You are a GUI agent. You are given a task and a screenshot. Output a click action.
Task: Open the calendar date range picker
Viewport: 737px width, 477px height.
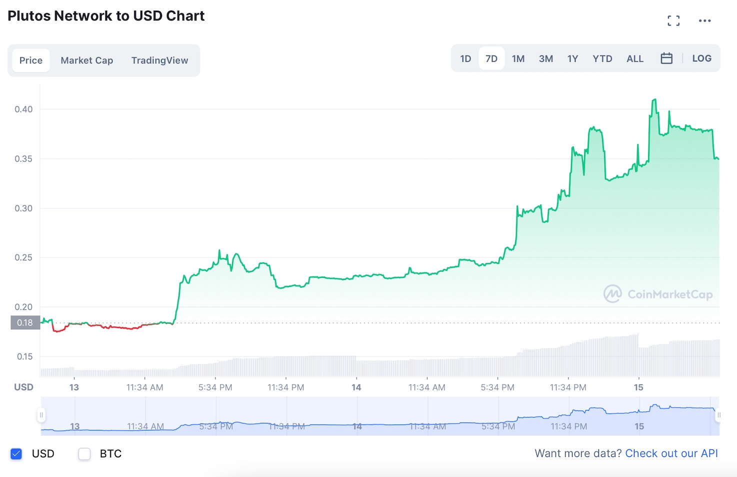[x=666, y=58]
